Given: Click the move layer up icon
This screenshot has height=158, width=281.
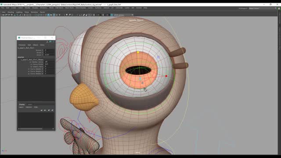Looking at the screenshot, I should (x=42, y=110).
